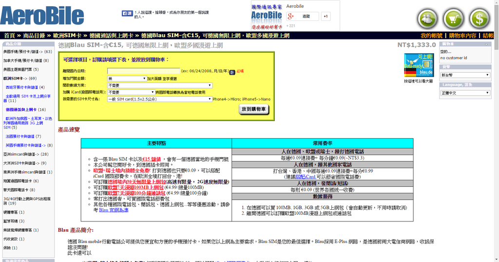Open the 增加門號金額 dropdown
This screenshot has height=262, width=499.
pyautogui.click(x=127, y=79)
